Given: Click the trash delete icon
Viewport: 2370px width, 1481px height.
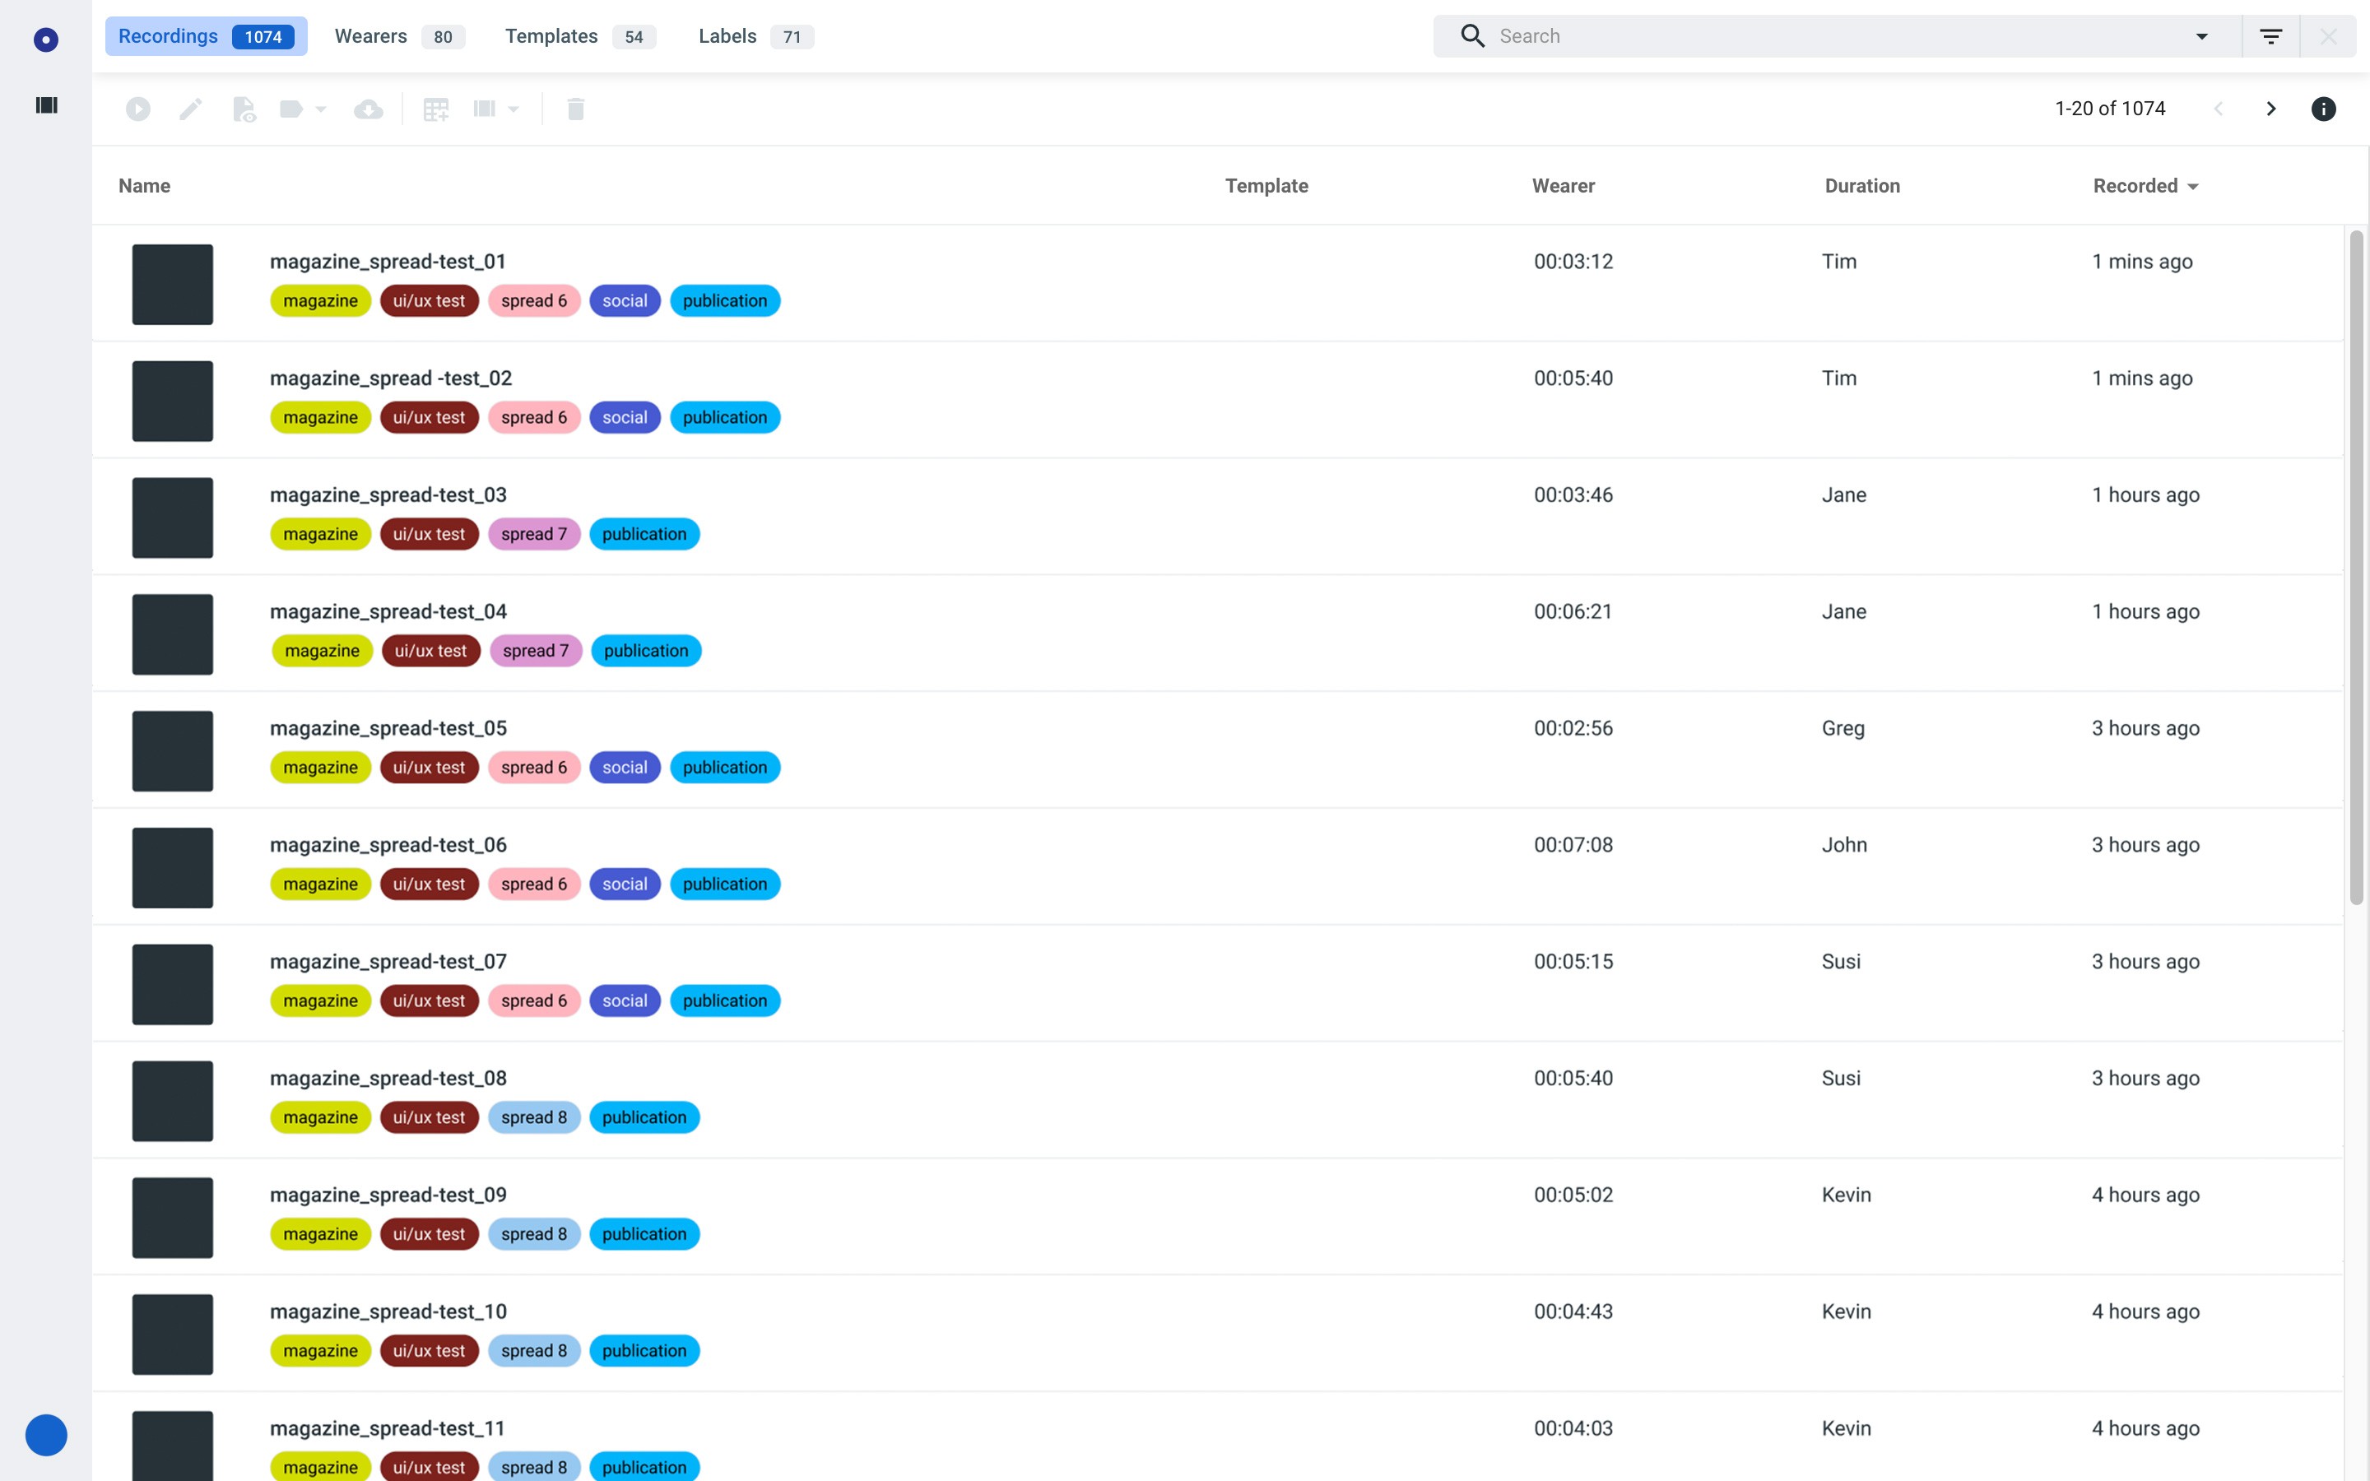Looking at the screenshot, I should pyautogui.click(x=576, y=109).
